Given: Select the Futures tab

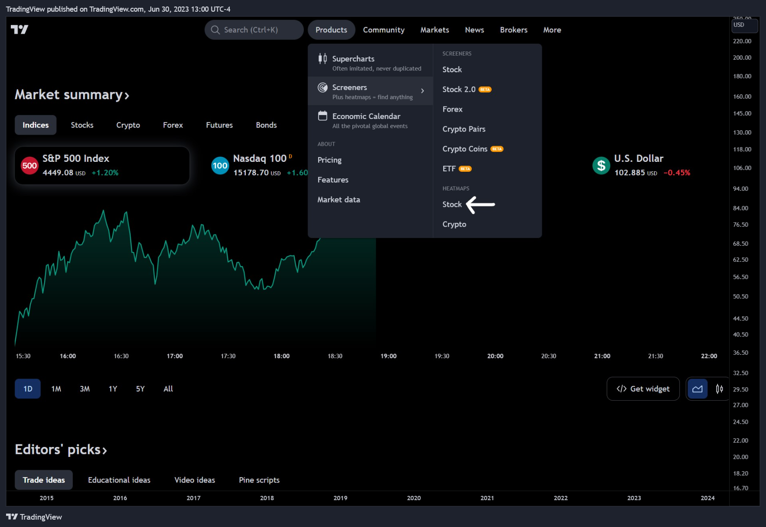Looking at the screenshot, I should tap(219, 125).
